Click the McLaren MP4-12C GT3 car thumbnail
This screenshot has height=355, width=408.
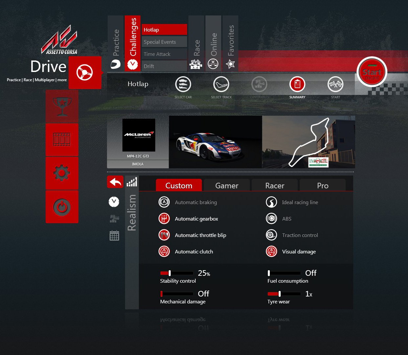(215, 142)
